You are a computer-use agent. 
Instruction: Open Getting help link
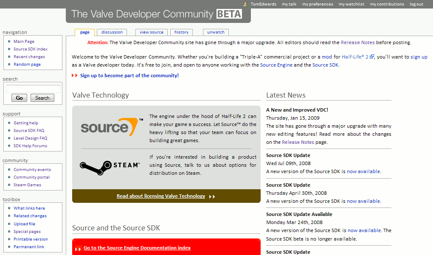26,123
